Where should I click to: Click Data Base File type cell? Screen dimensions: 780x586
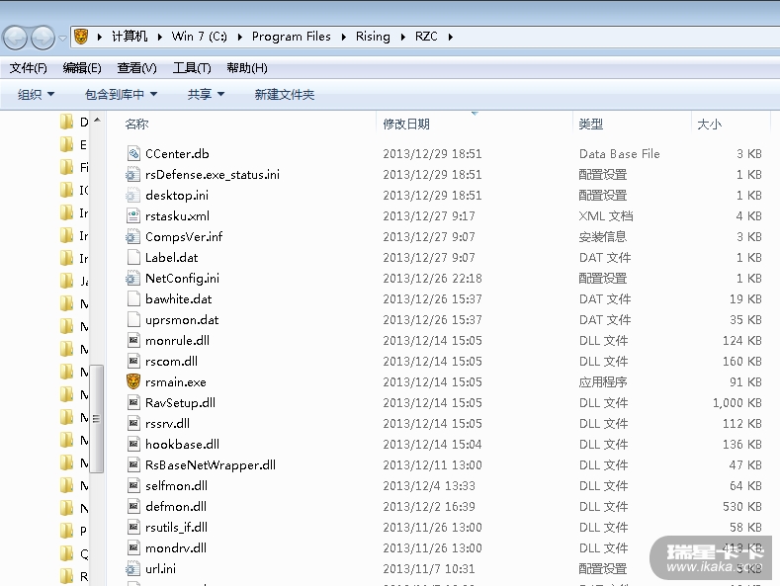pyautogui.click(x=619, y=154)
